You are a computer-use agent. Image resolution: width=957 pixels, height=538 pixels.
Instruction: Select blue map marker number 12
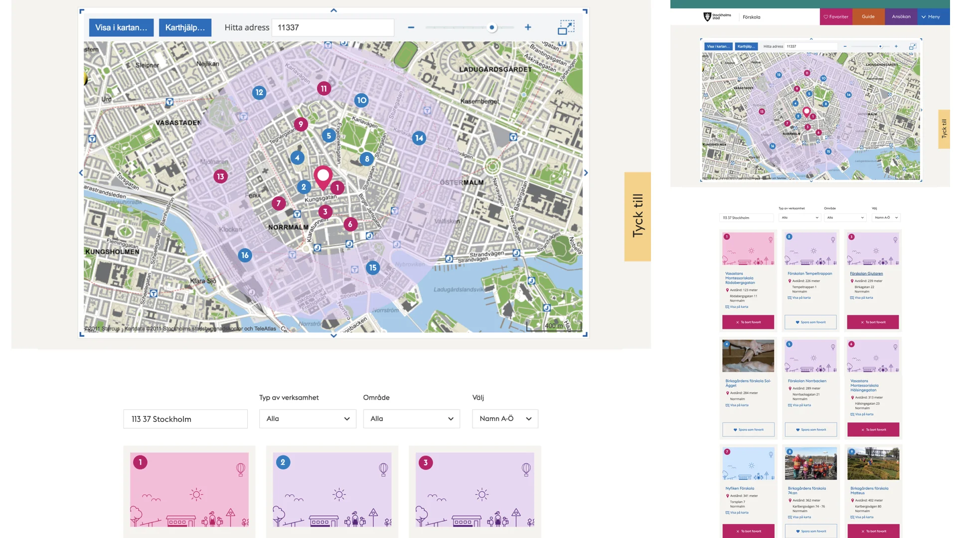click(259, 92)
